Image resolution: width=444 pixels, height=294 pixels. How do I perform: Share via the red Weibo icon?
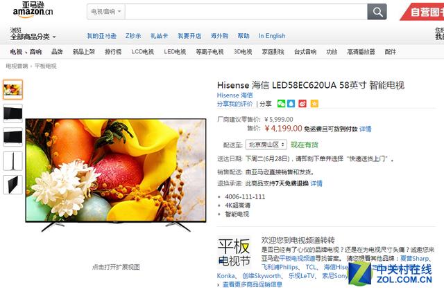pyautogui.click(x=302, y=104)
